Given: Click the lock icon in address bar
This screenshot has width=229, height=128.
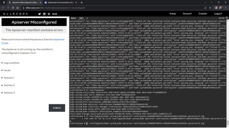Looking at the screenshot, I should (24, 8).
